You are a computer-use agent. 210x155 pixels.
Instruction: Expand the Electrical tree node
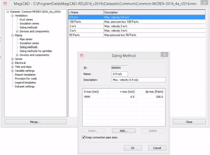12,63
